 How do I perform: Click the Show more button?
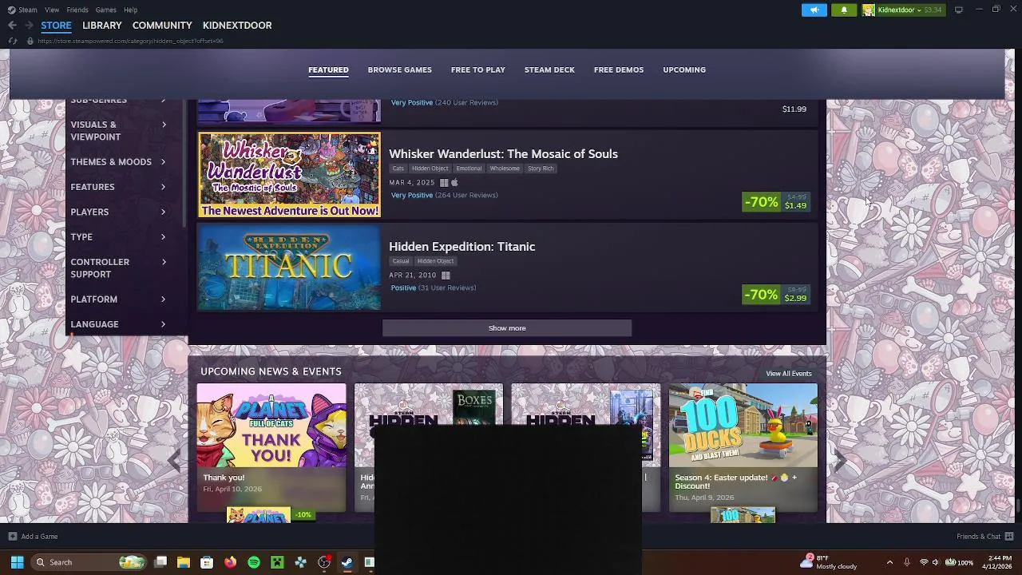click(x=507, y=328)
